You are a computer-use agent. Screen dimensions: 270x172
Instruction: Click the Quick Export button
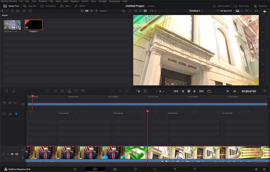click(221, 6)
